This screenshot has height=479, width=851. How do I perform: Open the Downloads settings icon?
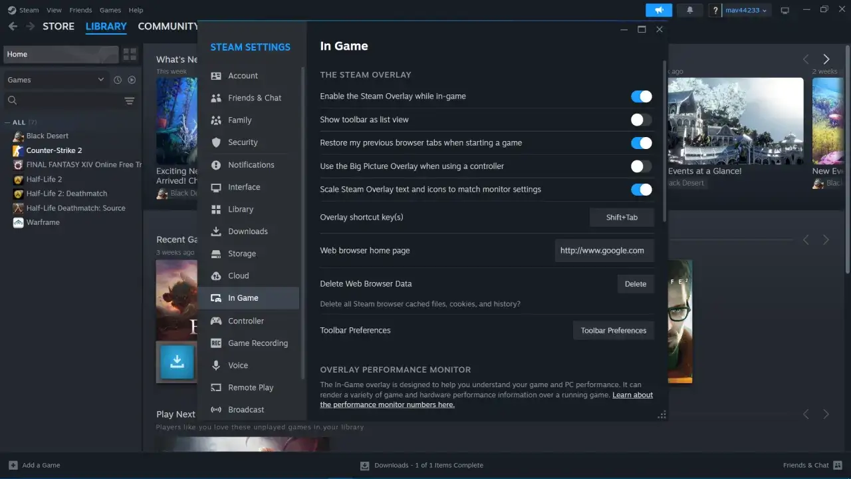click(x=216, y=232)
